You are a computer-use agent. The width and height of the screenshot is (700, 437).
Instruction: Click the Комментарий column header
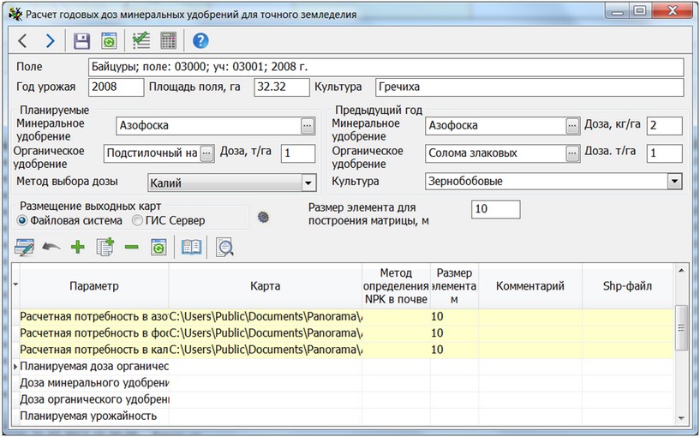529,285
